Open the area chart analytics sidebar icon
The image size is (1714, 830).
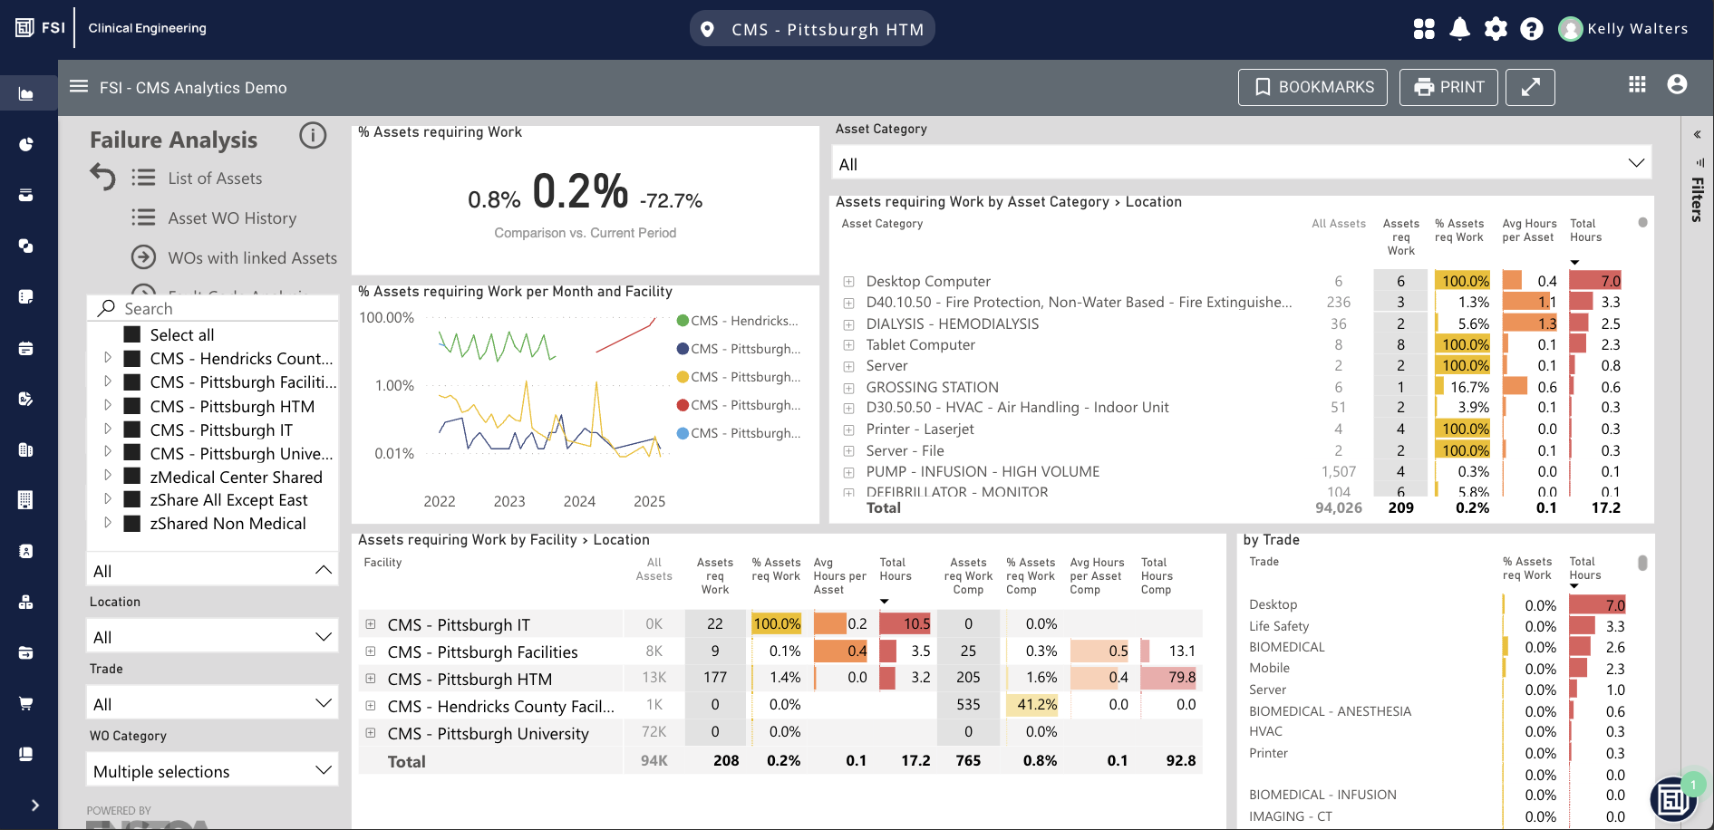click(x=26, y=93)
